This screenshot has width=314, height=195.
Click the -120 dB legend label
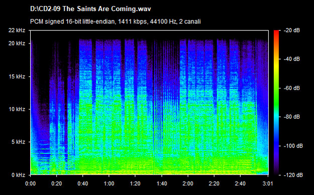[293, 175]
